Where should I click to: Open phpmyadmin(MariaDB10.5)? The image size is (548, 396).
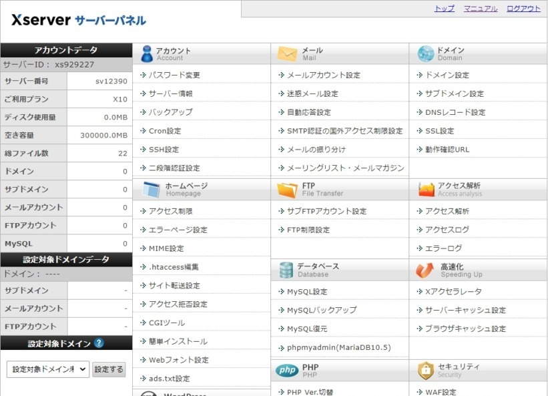point(338,347)
